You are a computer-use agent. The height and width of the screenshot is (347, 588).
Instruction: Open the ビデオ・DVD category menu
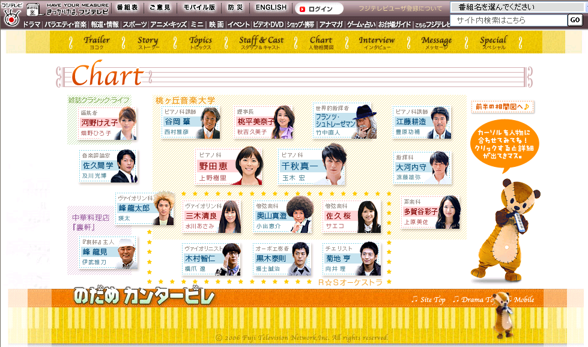[x=268, y=25]
